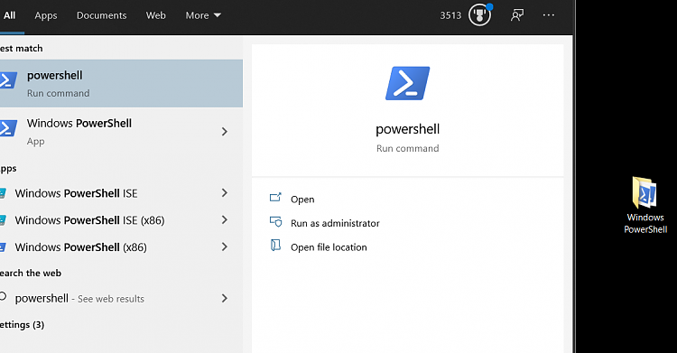Click the 3513 rewards points count
Image resolution: width=677 pixels, height=353 pixels.
pyautogui.click(x=450, y=15)
